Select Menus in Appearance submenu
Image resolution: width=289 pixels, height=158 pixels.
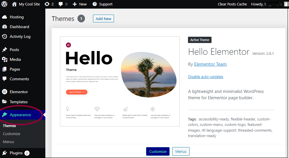click(x=9, y=142)
